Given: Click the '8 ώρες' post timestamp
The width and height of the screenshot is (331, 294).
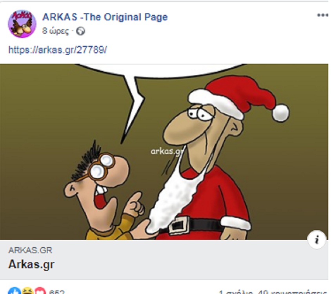Looking at the screenshot, I should coord(55,31).
